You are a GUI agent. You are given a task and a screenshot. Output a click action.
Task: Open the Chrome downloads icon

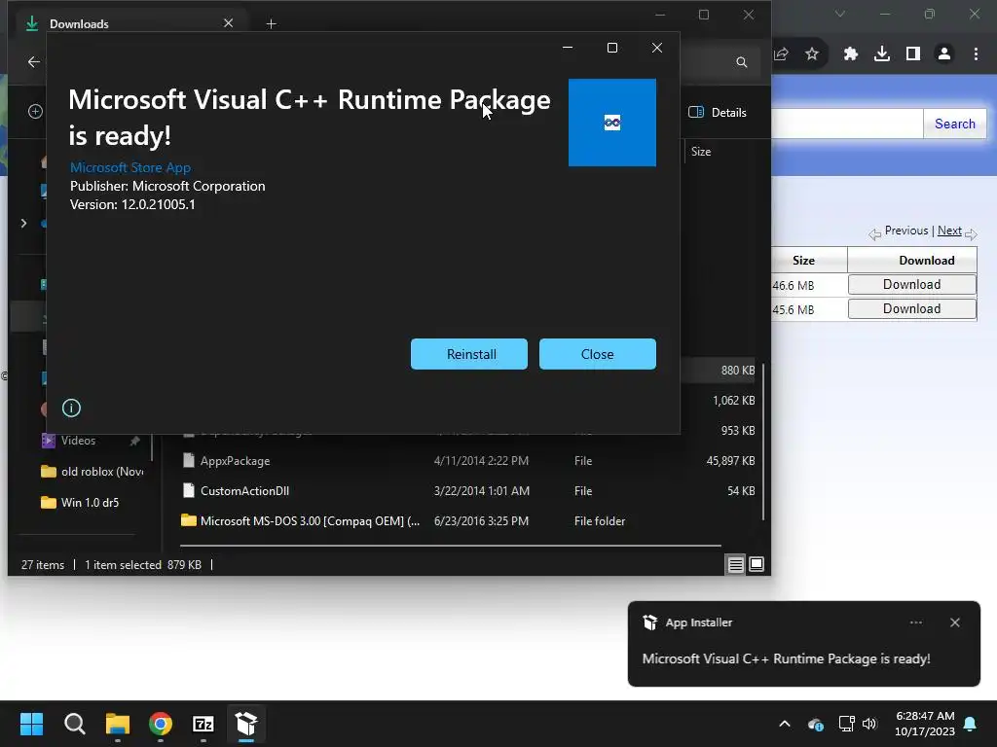tap(882, 54)
